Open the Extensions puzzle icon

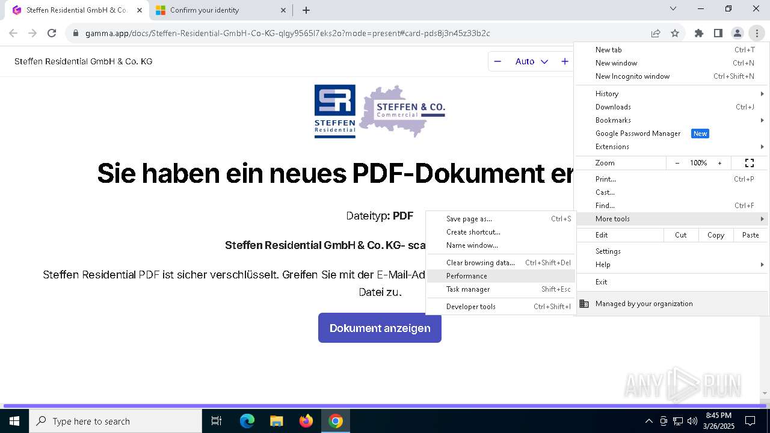699,34
